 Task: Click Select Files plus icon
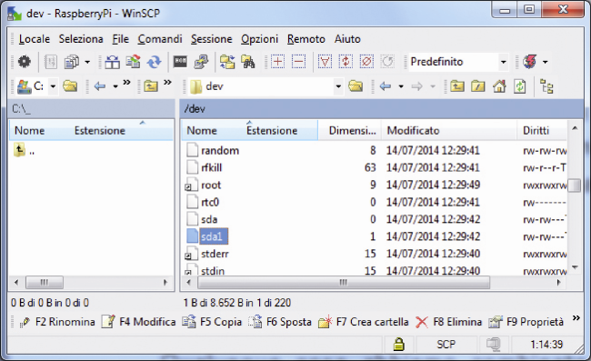click(x=278, y=62)
